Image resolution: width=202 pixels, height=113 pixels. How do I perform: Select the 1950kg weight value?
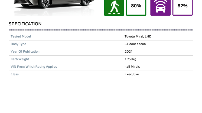(130, 59)
